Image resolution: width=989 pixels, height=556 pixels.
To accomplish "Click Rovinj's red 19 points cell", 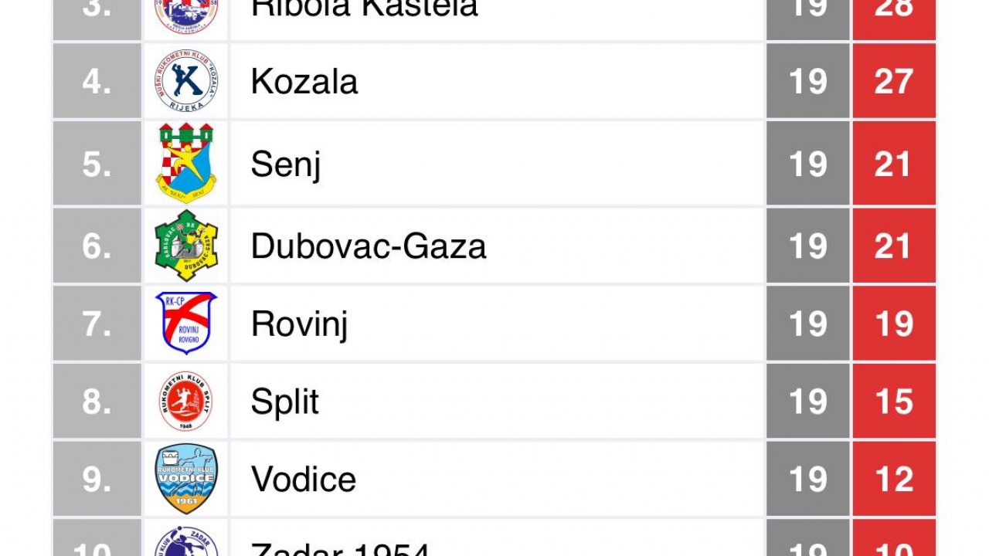I will point(894,323).
